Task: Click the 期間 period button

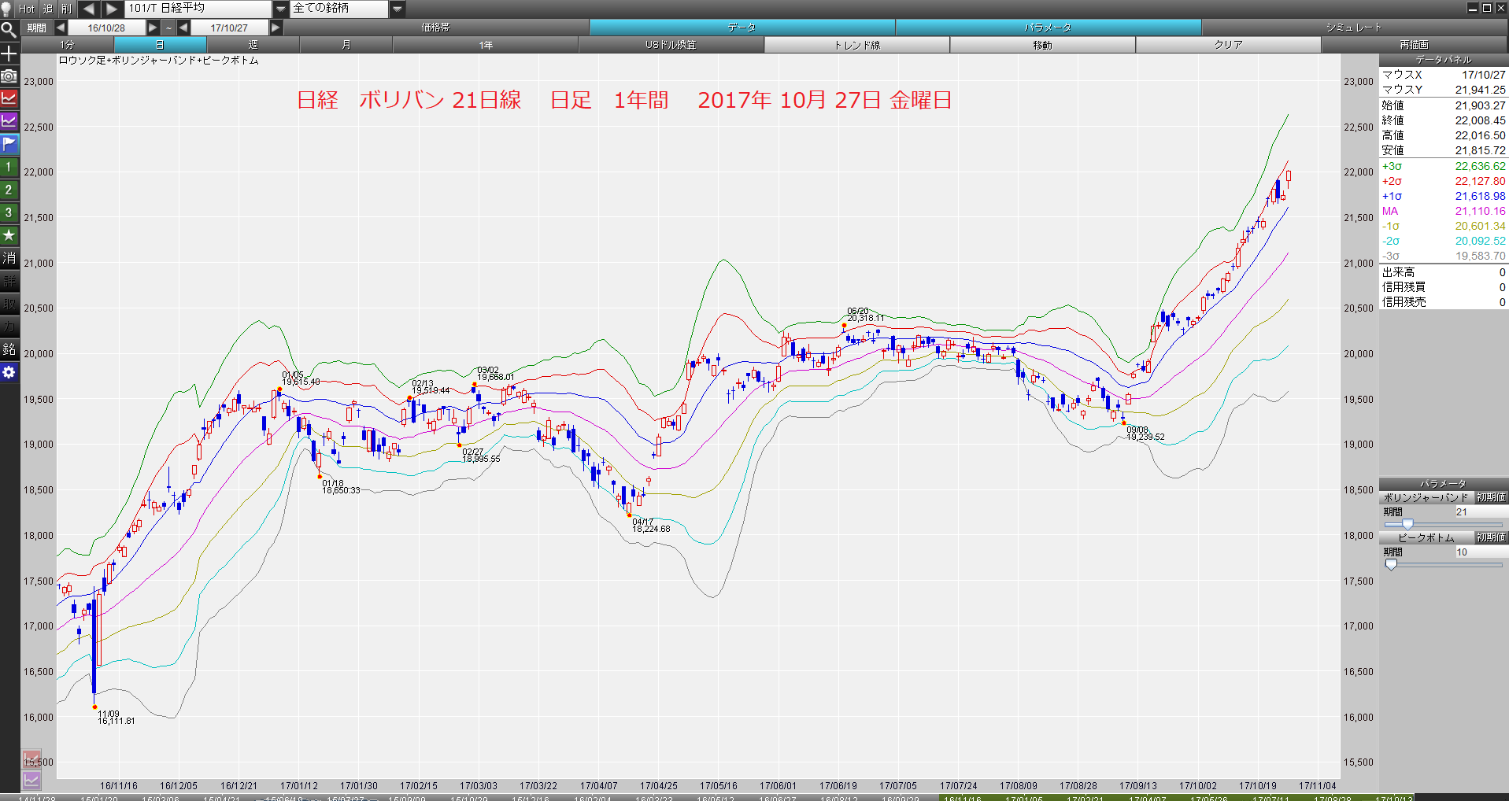Action: 36,28
